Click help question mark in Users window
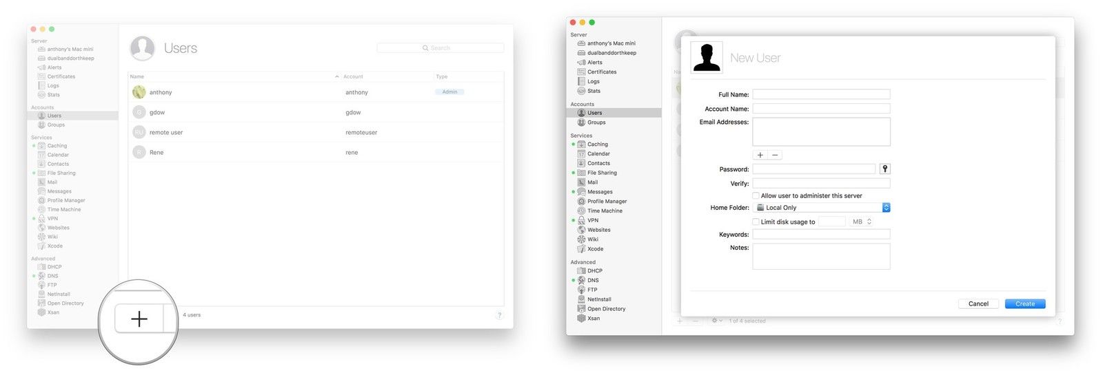This screenshot has height=375, width=1103. pos(500,315)
